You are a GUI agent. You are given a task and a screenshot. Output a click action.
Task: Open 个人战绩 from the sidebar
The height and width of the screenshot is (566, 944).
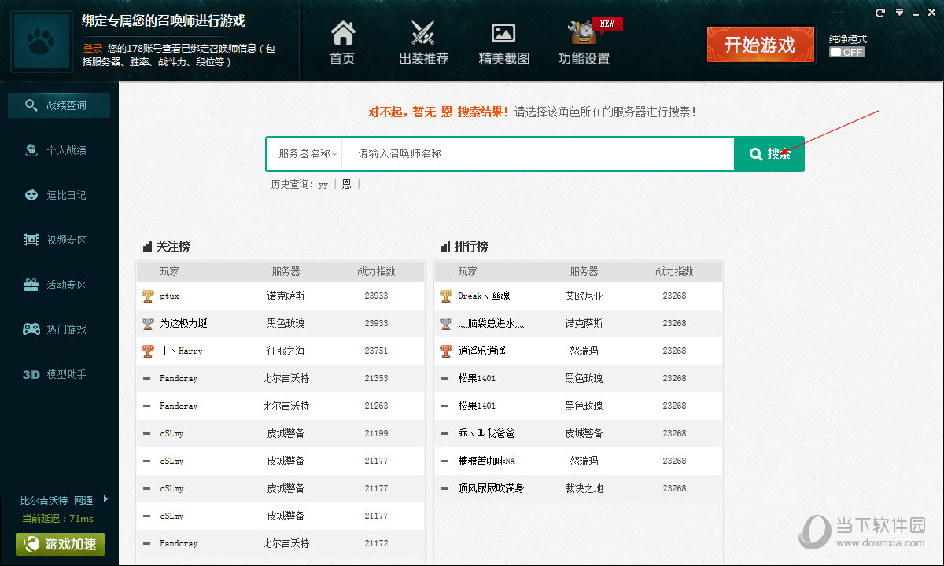59,149
